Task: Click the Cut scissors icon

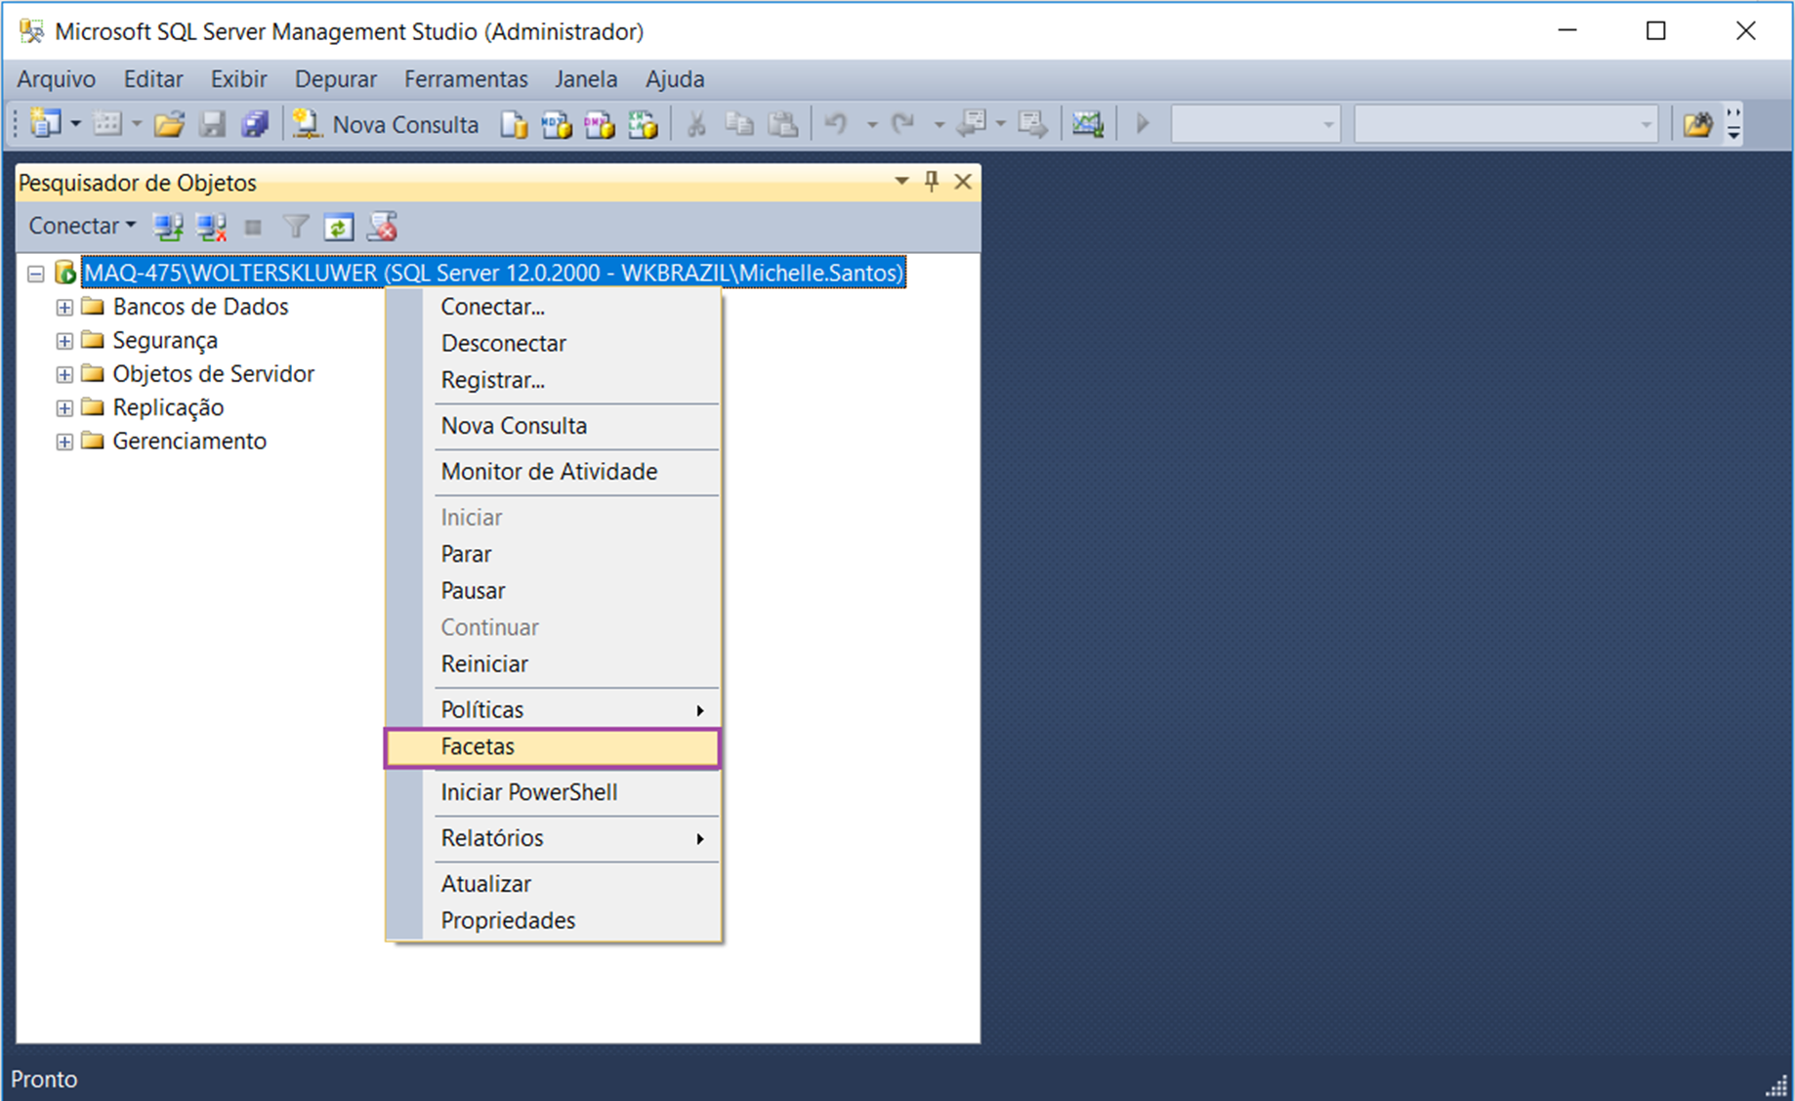Action: (x=696, y=124)
